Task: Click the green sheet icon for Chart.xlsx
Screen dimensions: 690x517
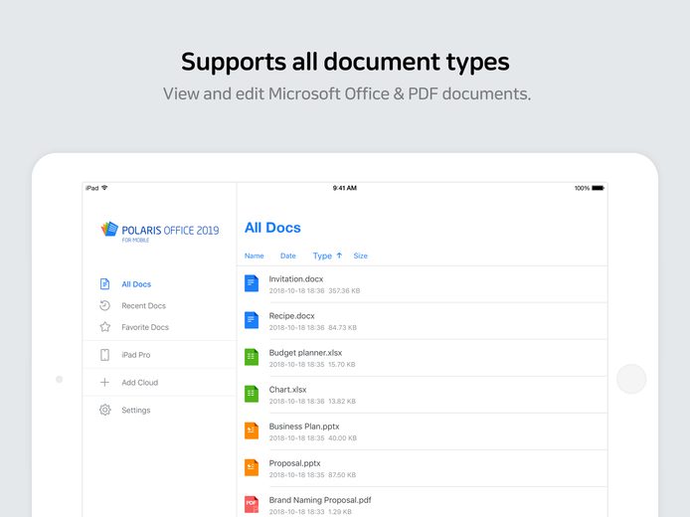Action: [252, 394]
